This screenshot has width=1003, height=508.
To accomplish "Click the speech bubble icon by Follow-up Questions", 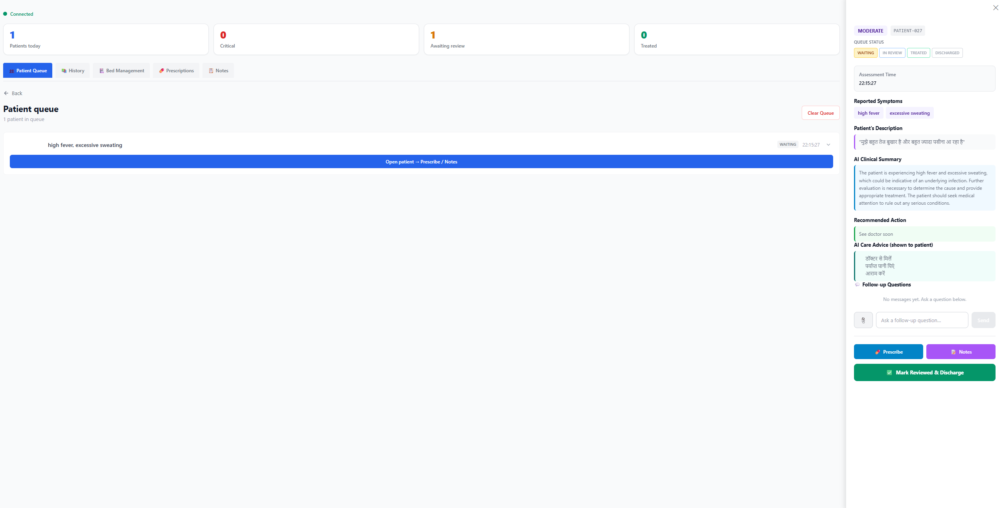I will click(x=858, y=284).
